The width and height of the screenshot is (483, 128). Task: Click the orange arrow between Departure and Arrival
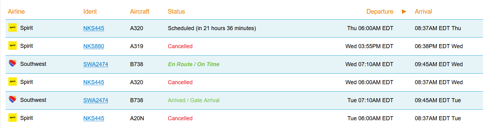pos(404,11)
